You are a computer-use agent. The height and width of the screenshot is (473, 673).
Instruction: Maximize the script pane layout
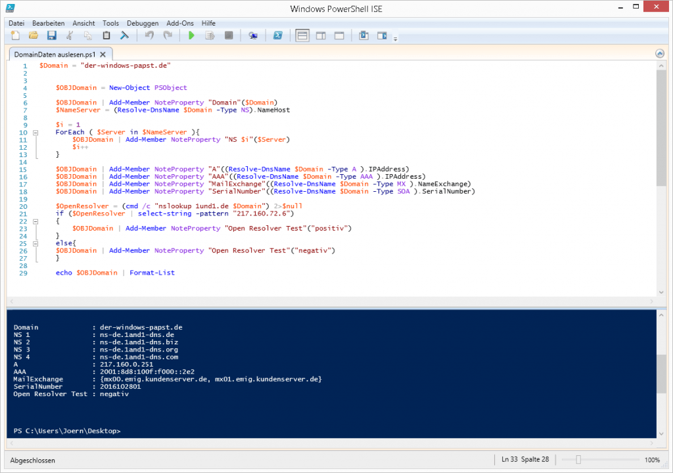pos(338,35)
